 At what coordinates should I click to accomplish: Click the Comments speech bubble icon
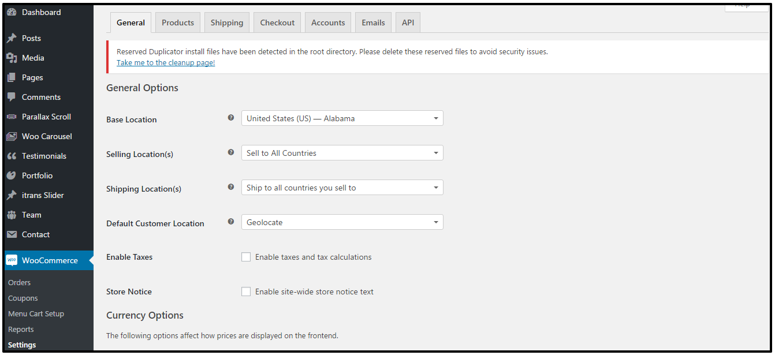click(x=12, y=97)
